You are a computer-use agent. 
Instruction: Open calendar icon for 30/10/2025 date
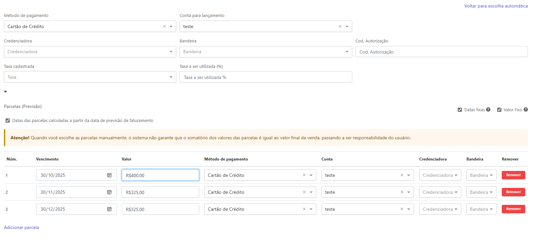coord(109,175)
